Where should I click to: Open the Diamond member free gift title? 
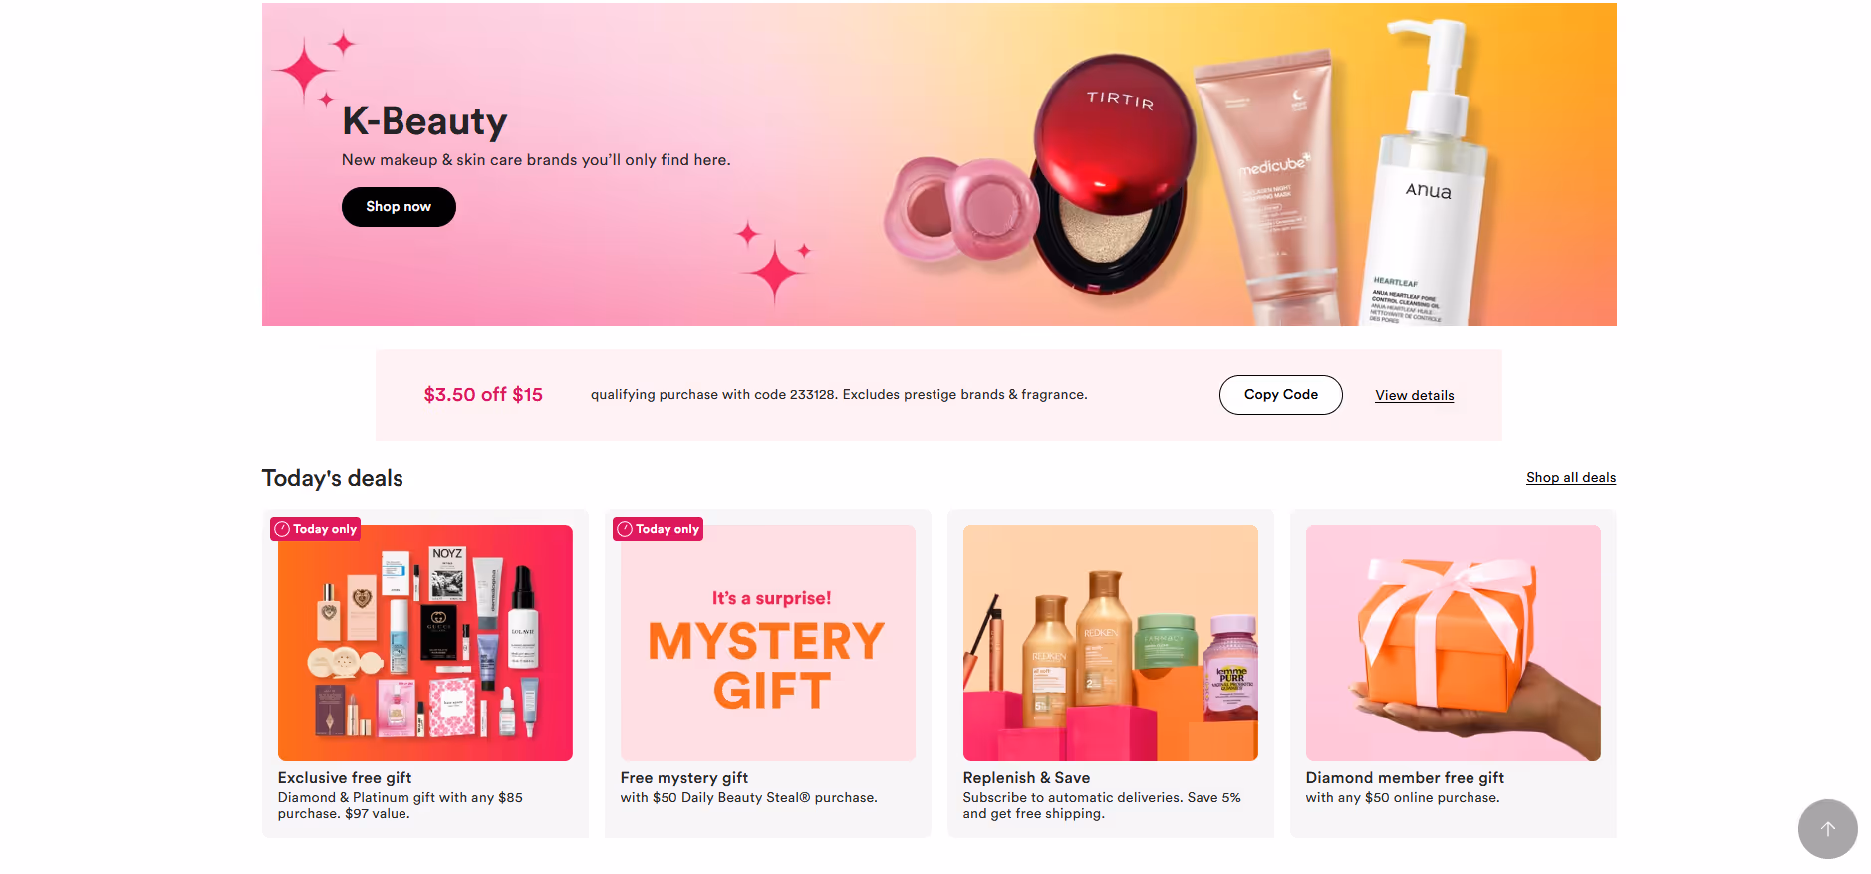(x=1405, y=778)
